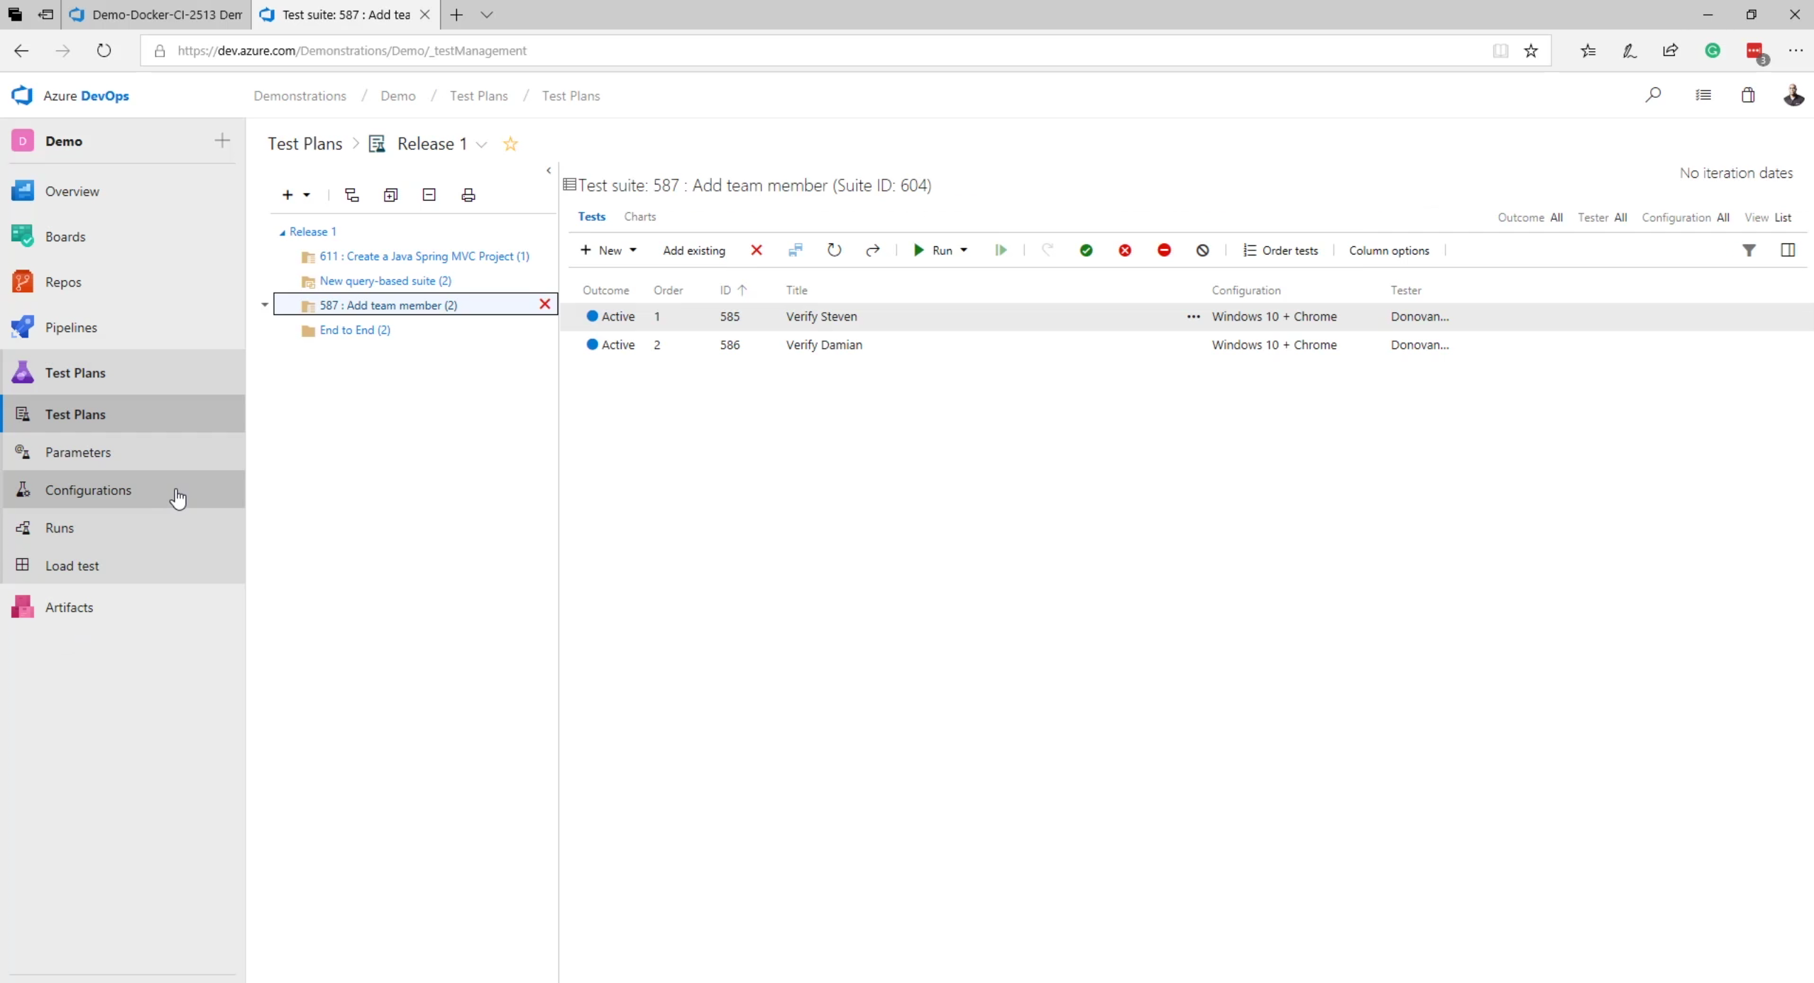This screenshot has height=983, width=1814.
Task: Select the Verify Steven test row
Action: (1187, 316)
